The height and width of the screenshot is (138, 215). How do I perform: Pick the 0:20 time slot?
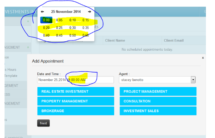click(x=46, y=28)
